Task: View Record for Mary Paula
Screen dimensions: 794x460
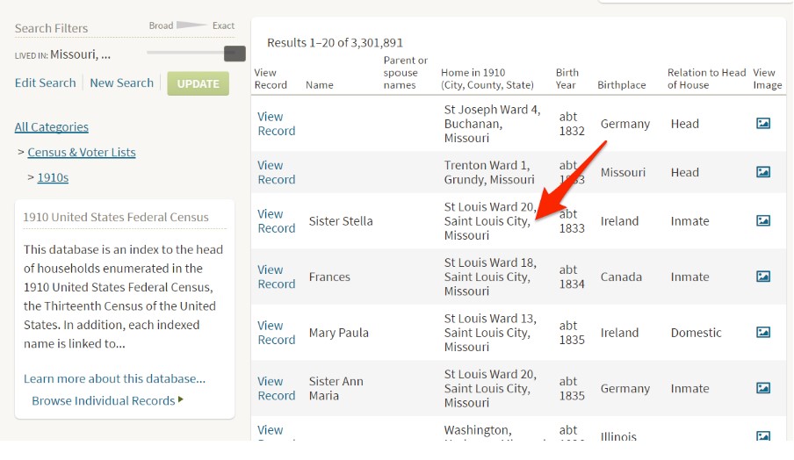Action: coord(277,332)
